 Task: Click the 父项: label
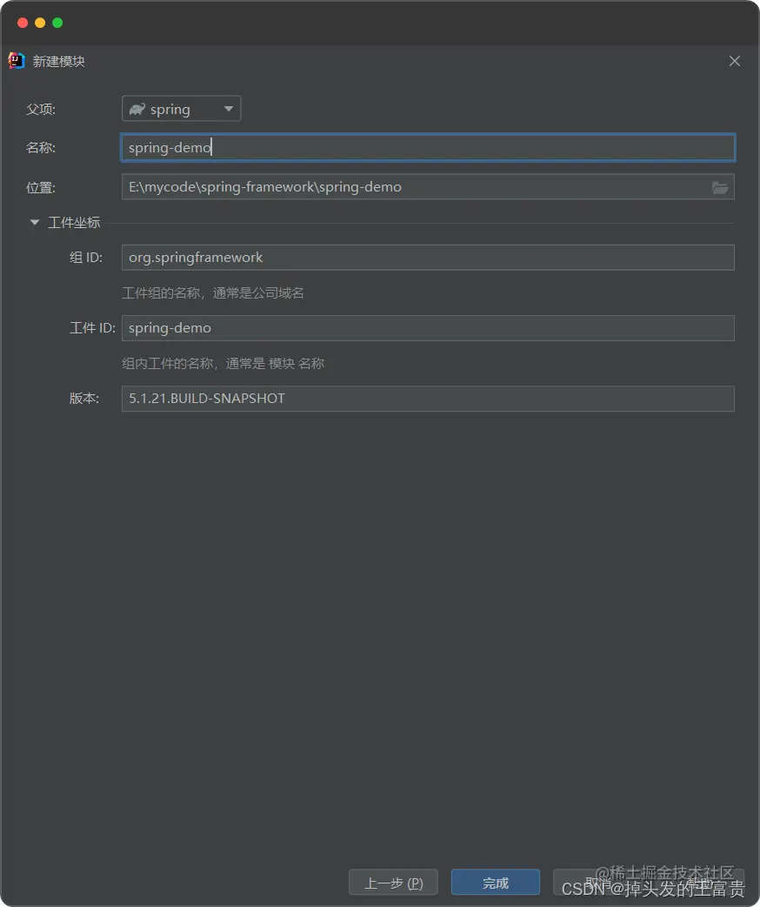[41, 110]
